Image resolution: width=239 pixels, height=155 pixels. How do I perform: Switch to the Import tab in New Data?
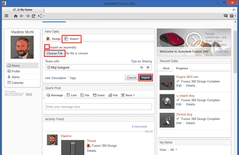71,39
